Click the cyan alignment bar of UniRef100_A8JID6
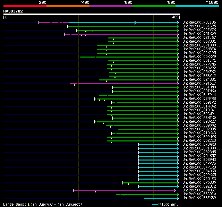222x207 pixels. coord(123,23)
